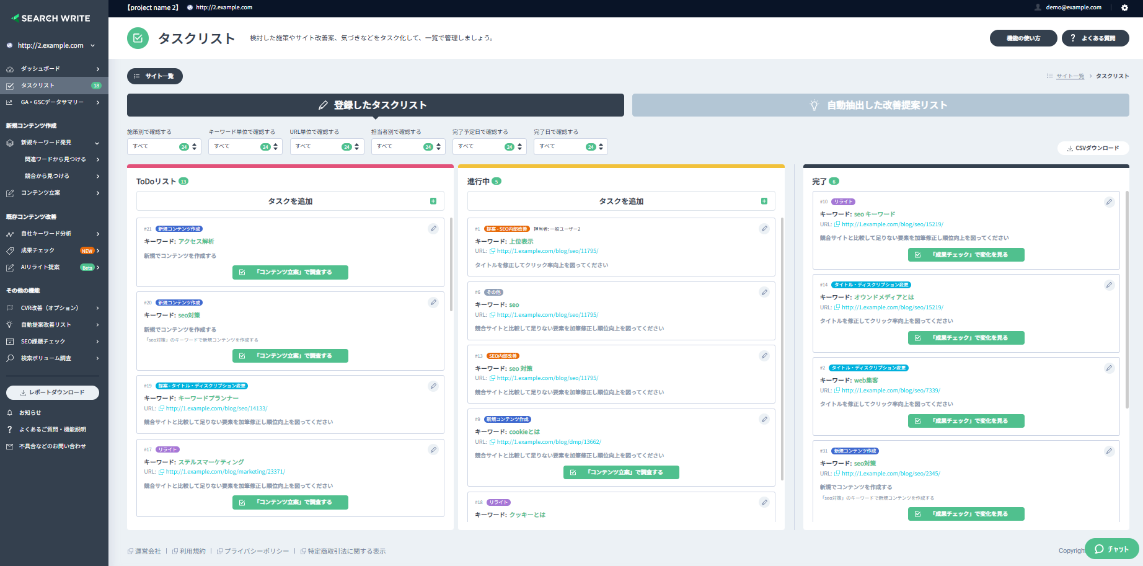Open 自動提案改善リスト sidebar item
Viewport: 1143px width, 566px height.
(x=54, y=324)
